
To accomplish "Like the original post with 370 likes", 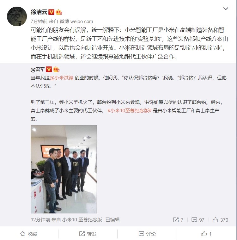I will 220,220.
